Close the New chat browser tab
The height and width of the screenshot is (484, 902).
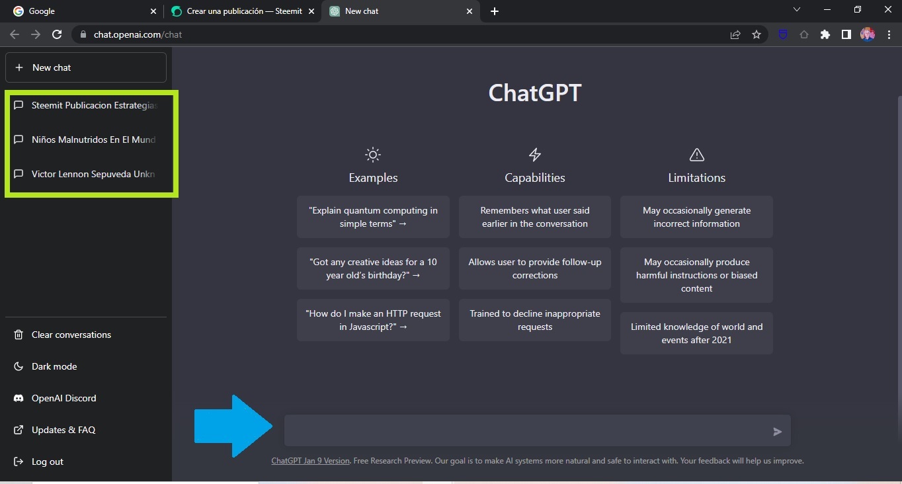[x=470, y=11]
